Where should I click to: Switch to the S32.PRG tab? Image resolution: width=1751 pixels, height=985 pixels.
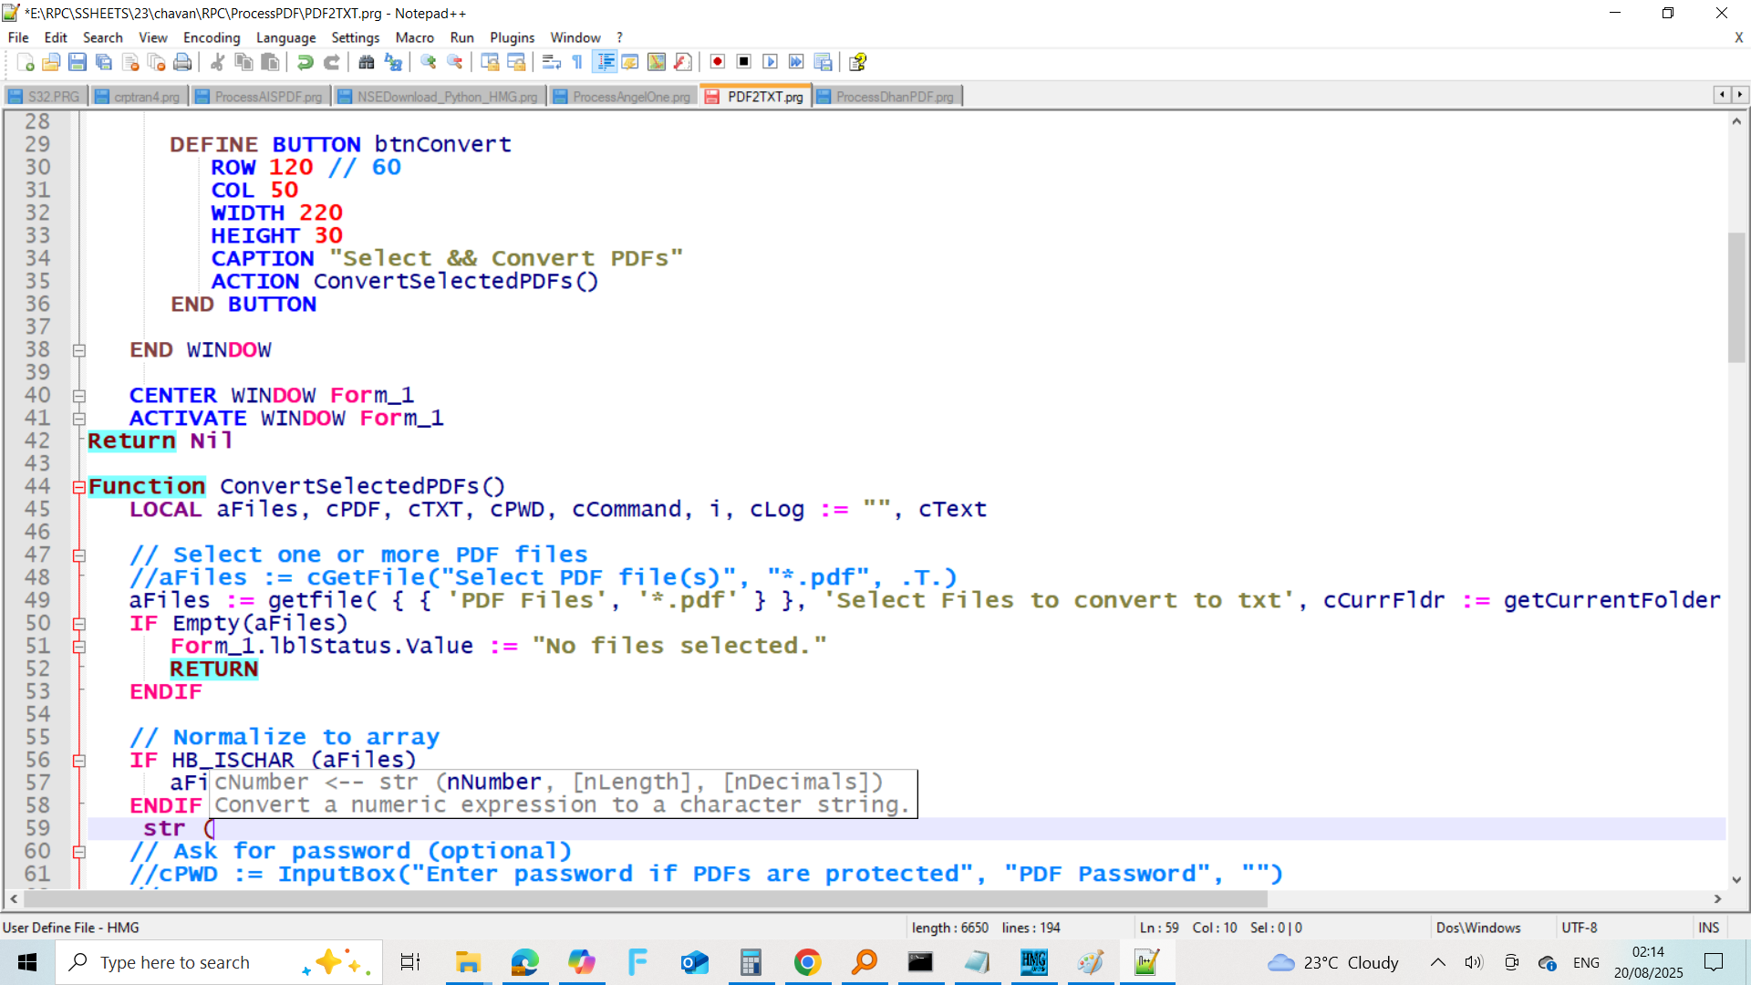click(45, 97)
